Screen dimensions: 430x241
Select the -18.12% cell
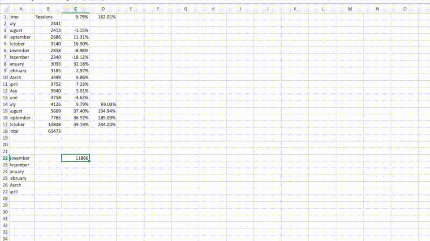click(x=76, y=57)
